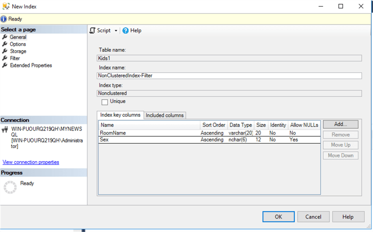Cancel the New Index dialog

(x=313, y=217)
